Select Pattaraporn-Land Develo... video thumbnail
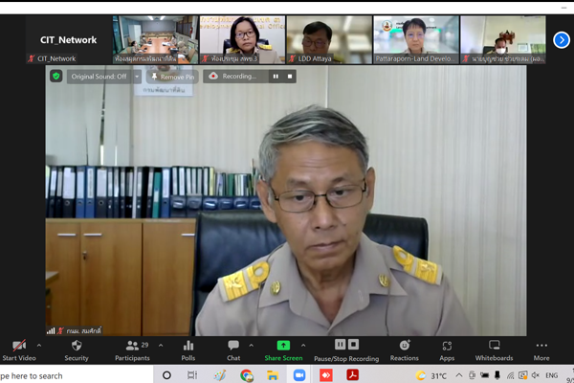 (x=416, y=39)
